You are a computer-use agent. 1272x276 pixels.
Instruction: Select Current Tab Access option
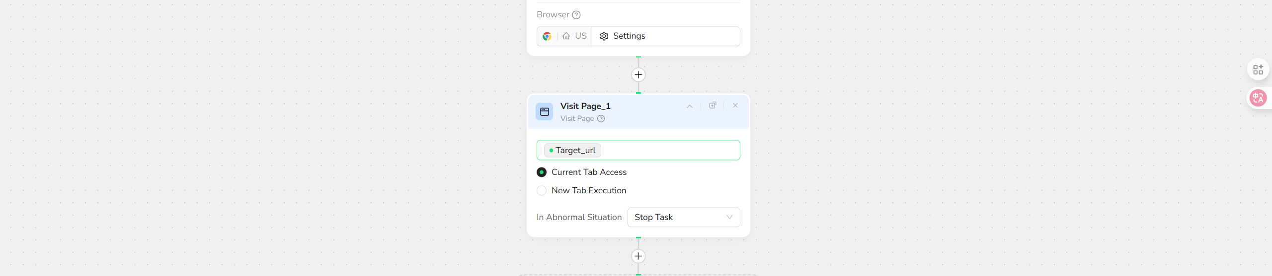(x=542, y=172)
